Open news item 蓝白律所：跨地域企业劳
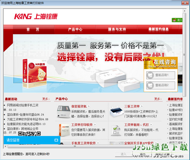This screenshot has width=190, height=160. (23, 129)
